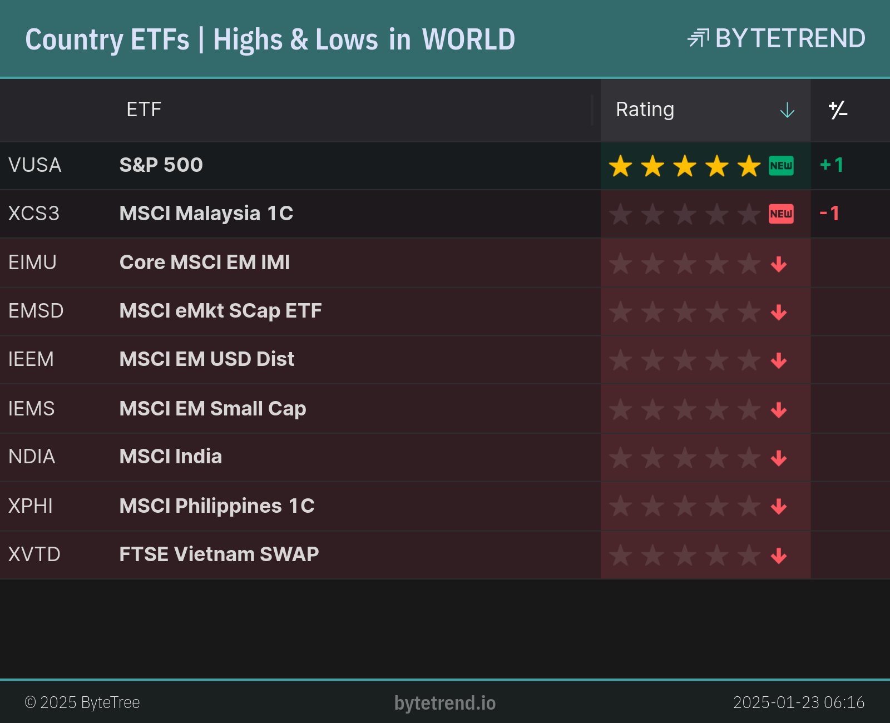Open the MSCI Philippines 1C ETF row
The height and width of the screenshot is (723, 890).
point(217,506)
